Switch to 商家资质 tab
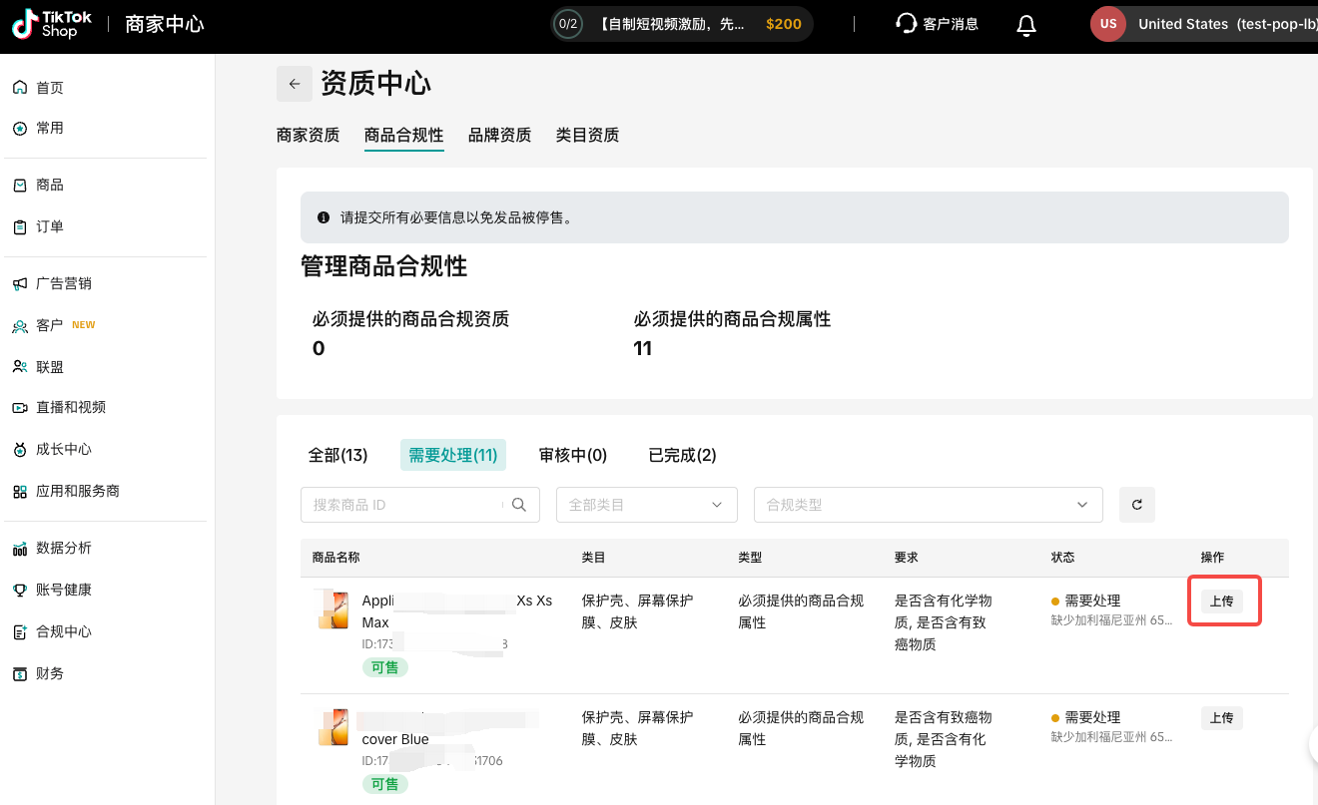The width and height of the screenshot is (1318, 805). 308,135
